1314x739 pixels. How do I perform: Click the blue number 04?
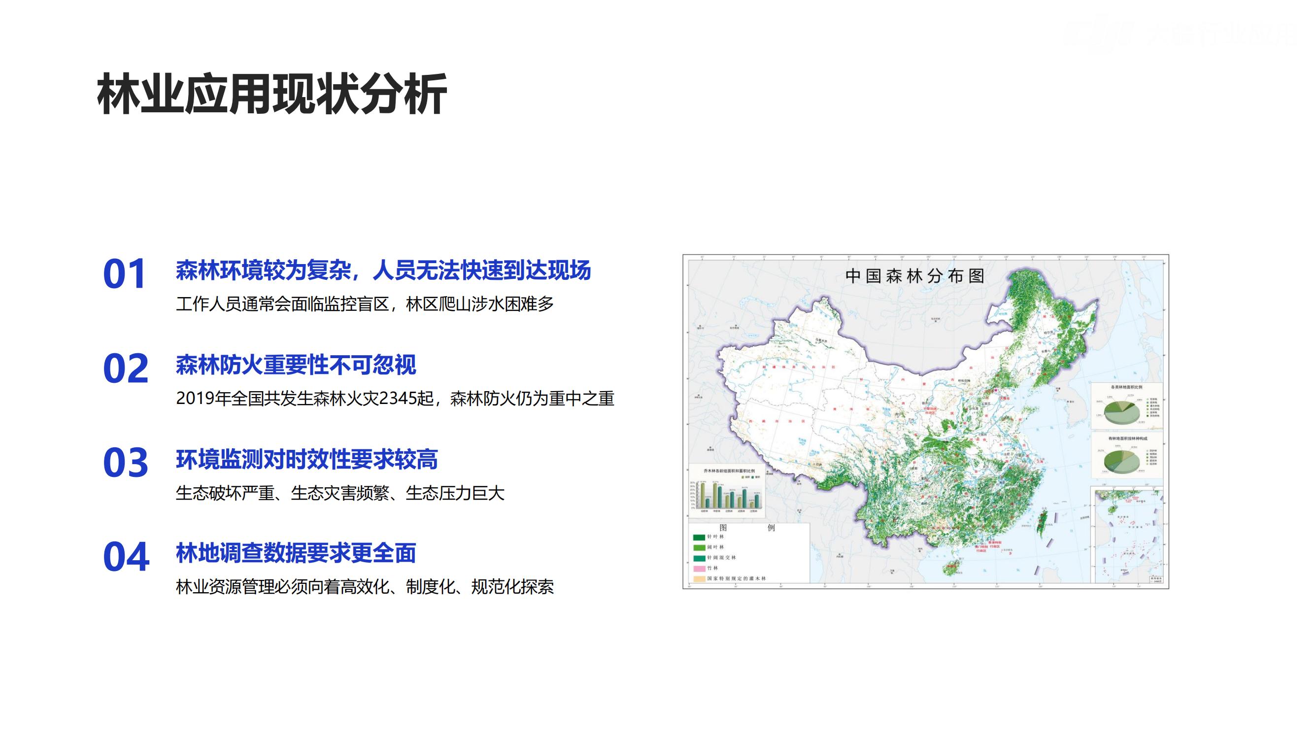[126, 557]
